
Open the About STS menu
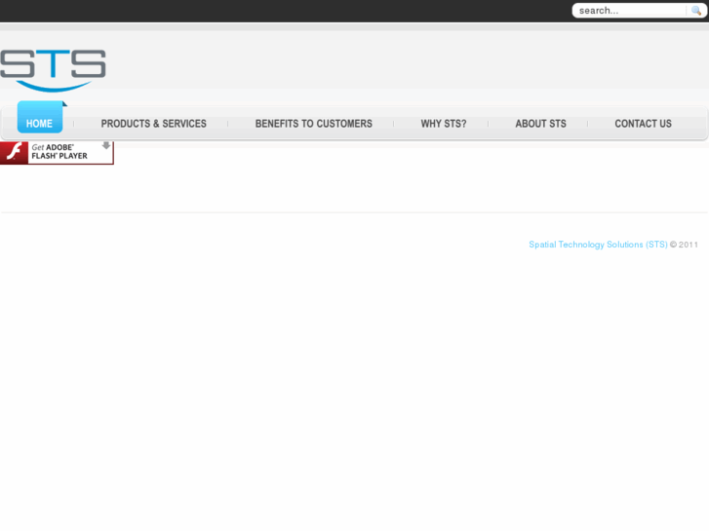pos(541,124)
